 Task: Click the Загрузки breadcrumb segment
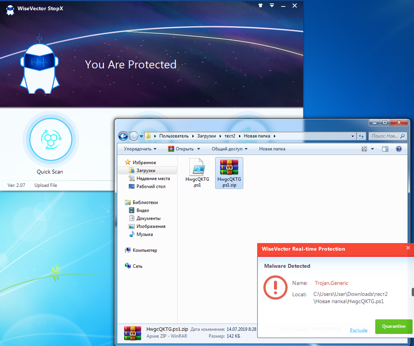tap(206, 136)
